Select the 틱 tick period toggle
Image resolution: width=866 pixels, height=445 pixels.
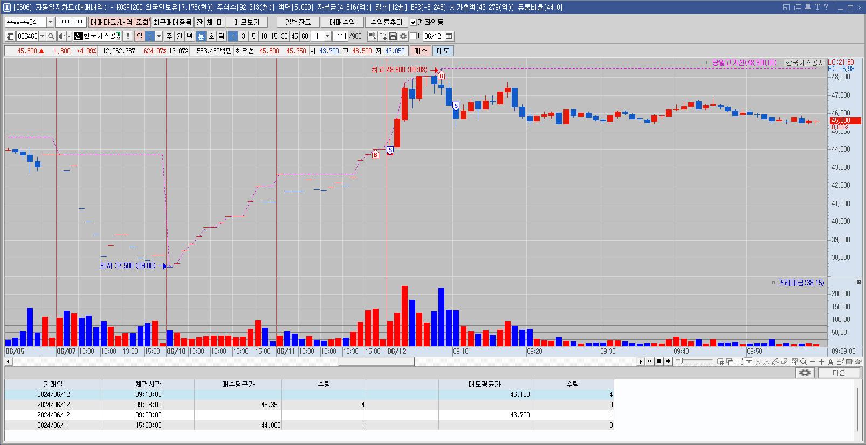click(x=222, y=36)
